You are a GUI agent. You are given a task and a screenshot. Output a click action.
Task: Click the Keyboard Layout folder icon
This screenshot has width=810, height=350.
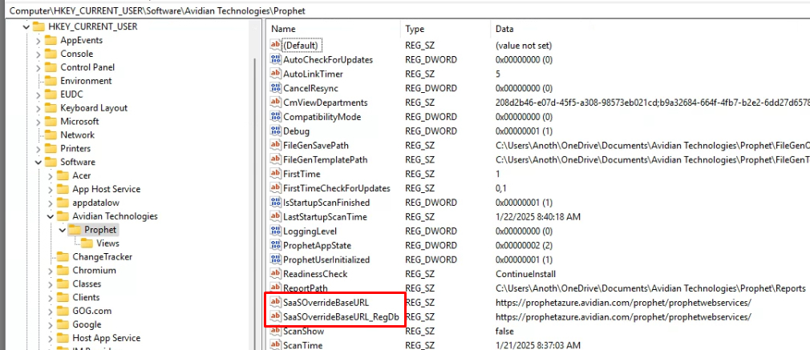[51, 108]
